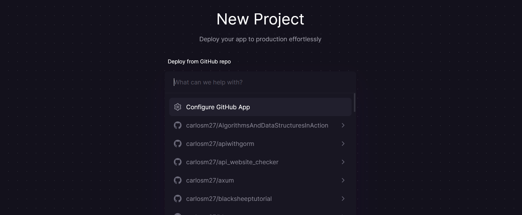Click the gear icon beside Configure GitHub App
The width and height of the screenshot is (522, 215).
click(x=178, y=107)
